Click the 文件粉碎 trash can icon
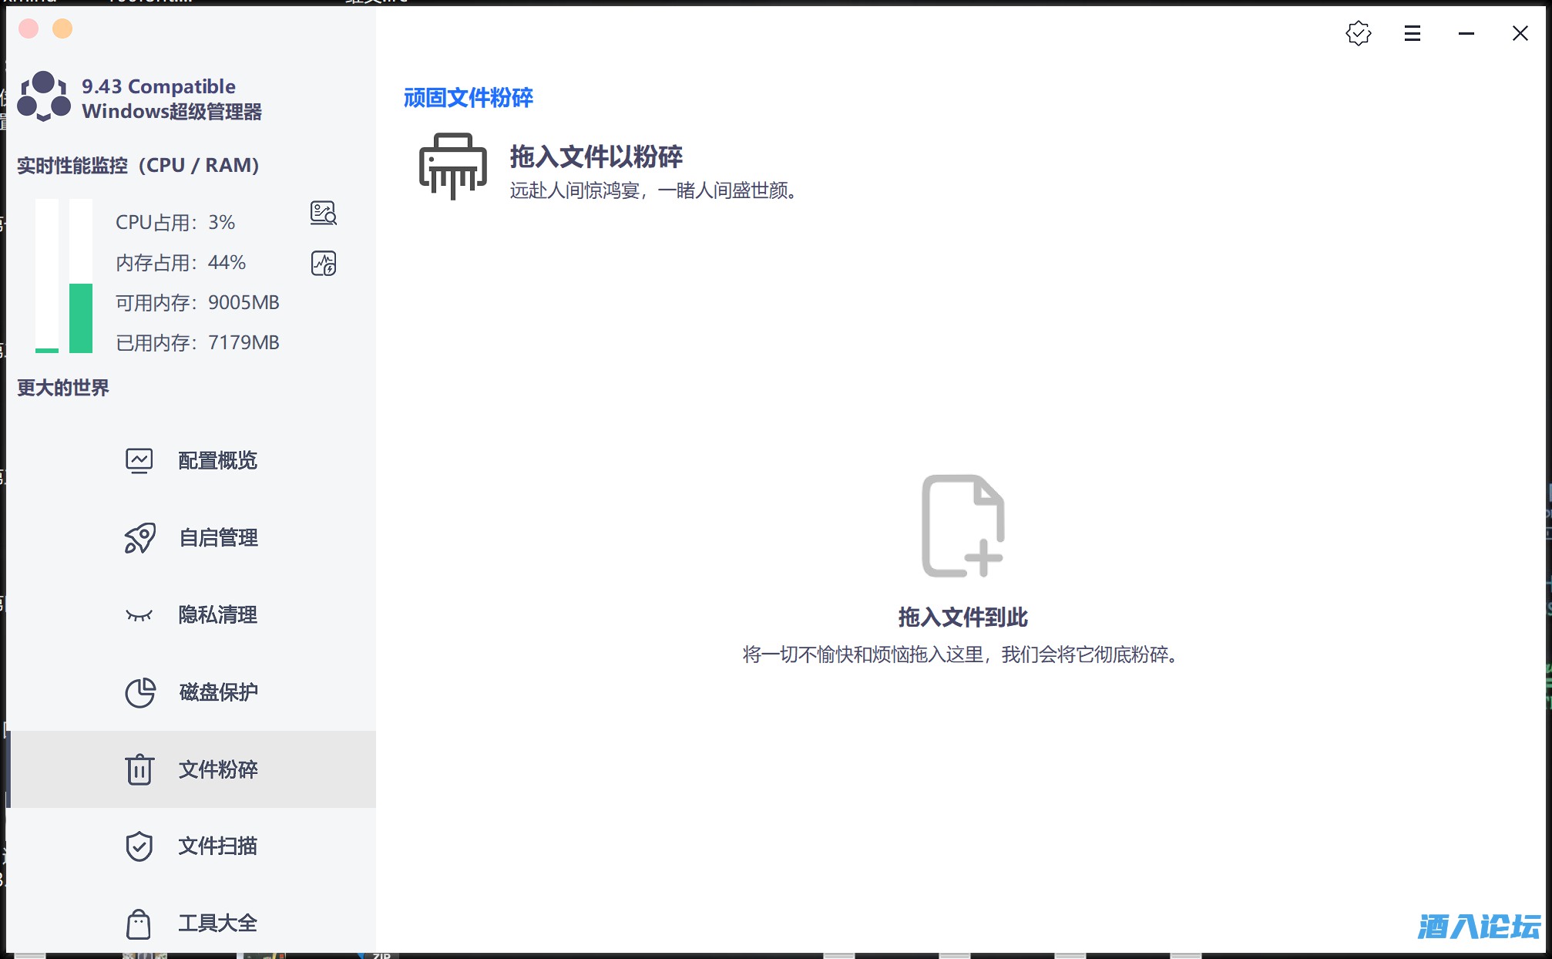 (139, 769)
